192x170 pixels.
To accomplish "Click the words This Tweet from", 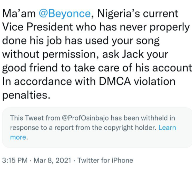I will click(32, 118).
